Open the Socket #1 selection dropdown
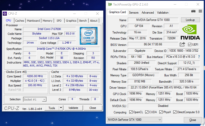205x126 pixels. point(35,100)
